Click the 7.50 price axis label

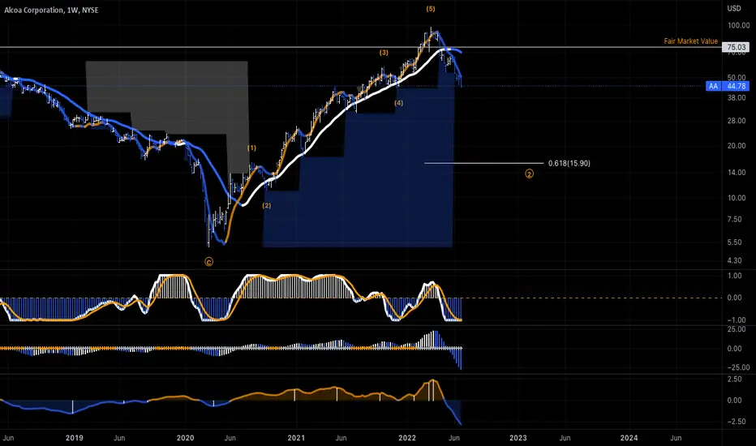click(734, 219)
